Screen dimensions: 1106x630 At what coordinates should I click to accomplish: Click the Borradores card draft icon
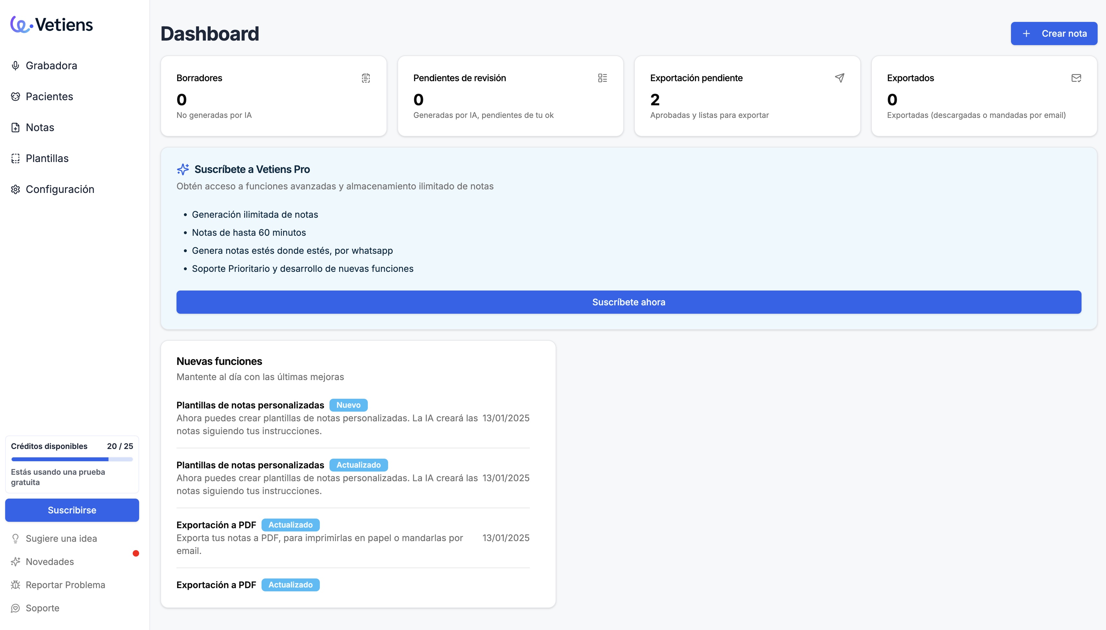[x=366, y=78]
